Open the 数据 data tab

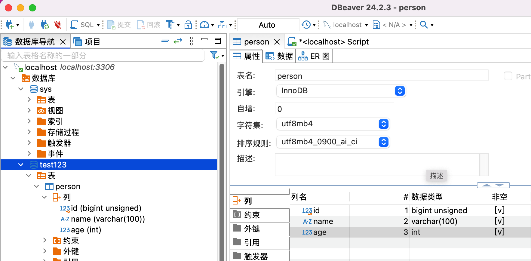point(279,56)
